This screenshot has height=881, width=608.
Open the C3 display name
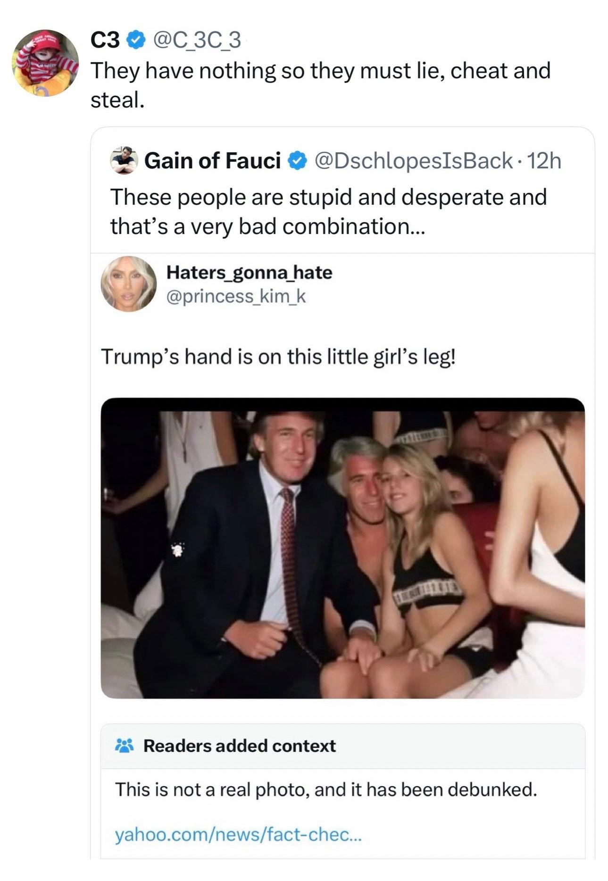click(x=105, y=42)
